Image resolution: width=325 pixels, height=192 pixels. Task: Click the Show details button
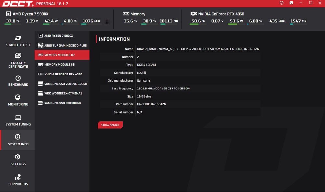[x=110, y=125]
